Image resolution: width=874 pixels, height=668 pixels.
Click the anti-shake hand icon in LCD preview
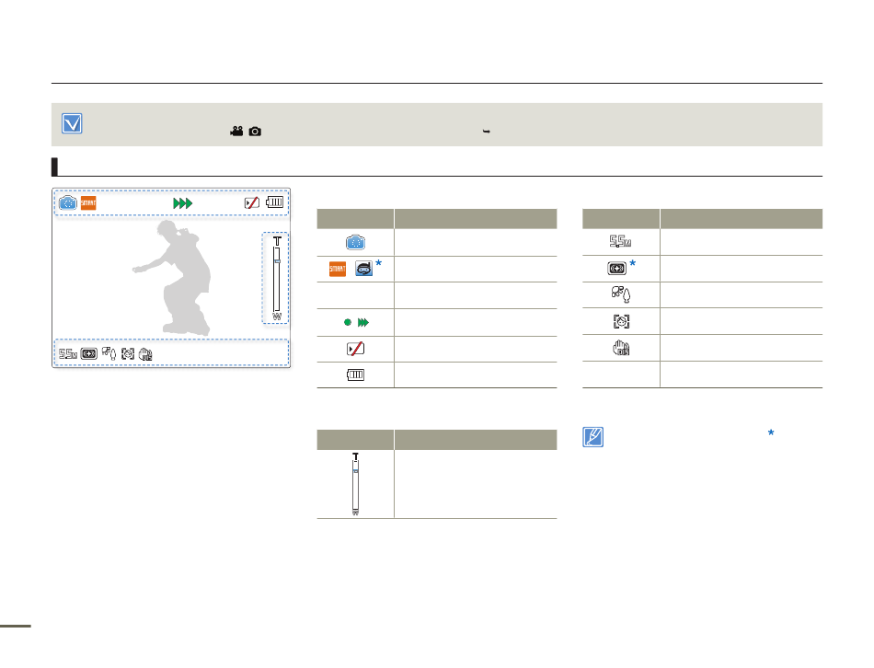[145, 353]
